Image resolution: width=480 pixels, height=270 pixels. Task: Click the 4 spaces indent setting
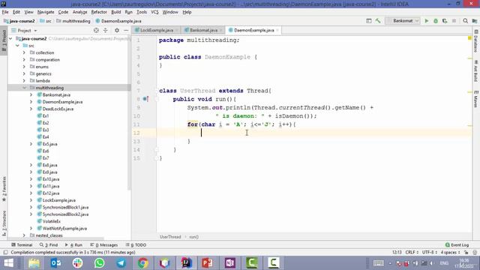pyautogui.click(x=450, y=252)
